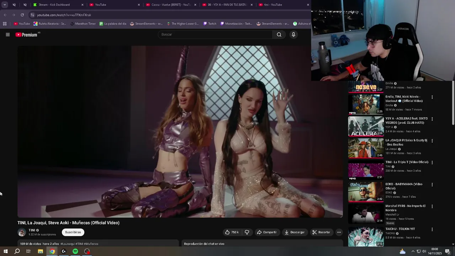This screenshot has height=256, width=455.
Task: Open the notification center icon
Action: (448, 251)
